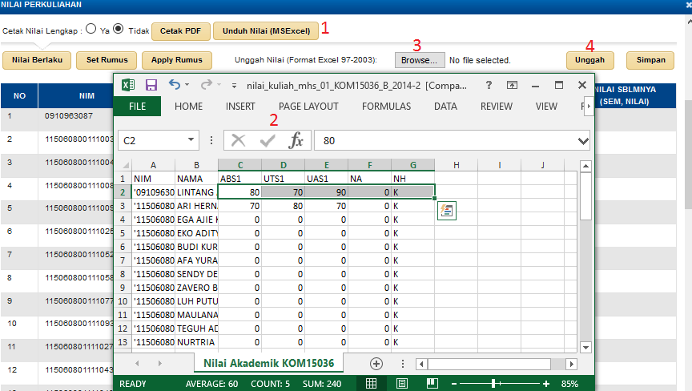
Task: Click the Unggah upload button
Action: point(589,60)
